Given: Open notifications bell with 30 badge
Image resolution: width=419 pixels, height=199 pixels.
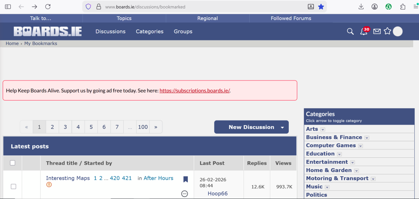Looking at the screenshot, I should (x=364, y=31).
